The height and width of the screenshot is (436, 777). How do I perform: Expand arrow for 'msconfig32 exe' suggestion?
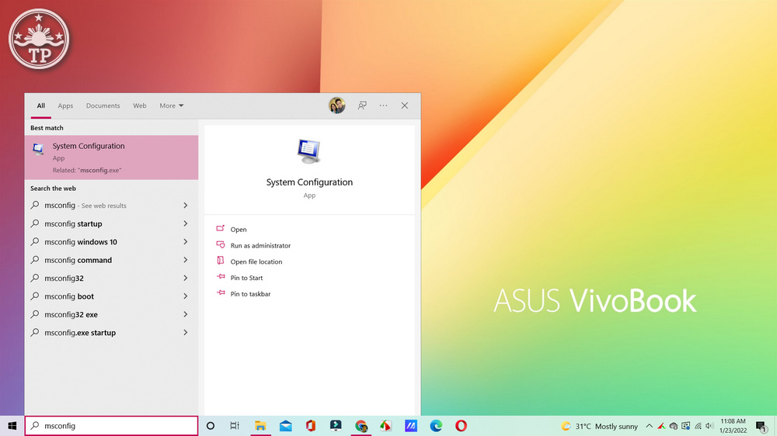coord(186,314)
